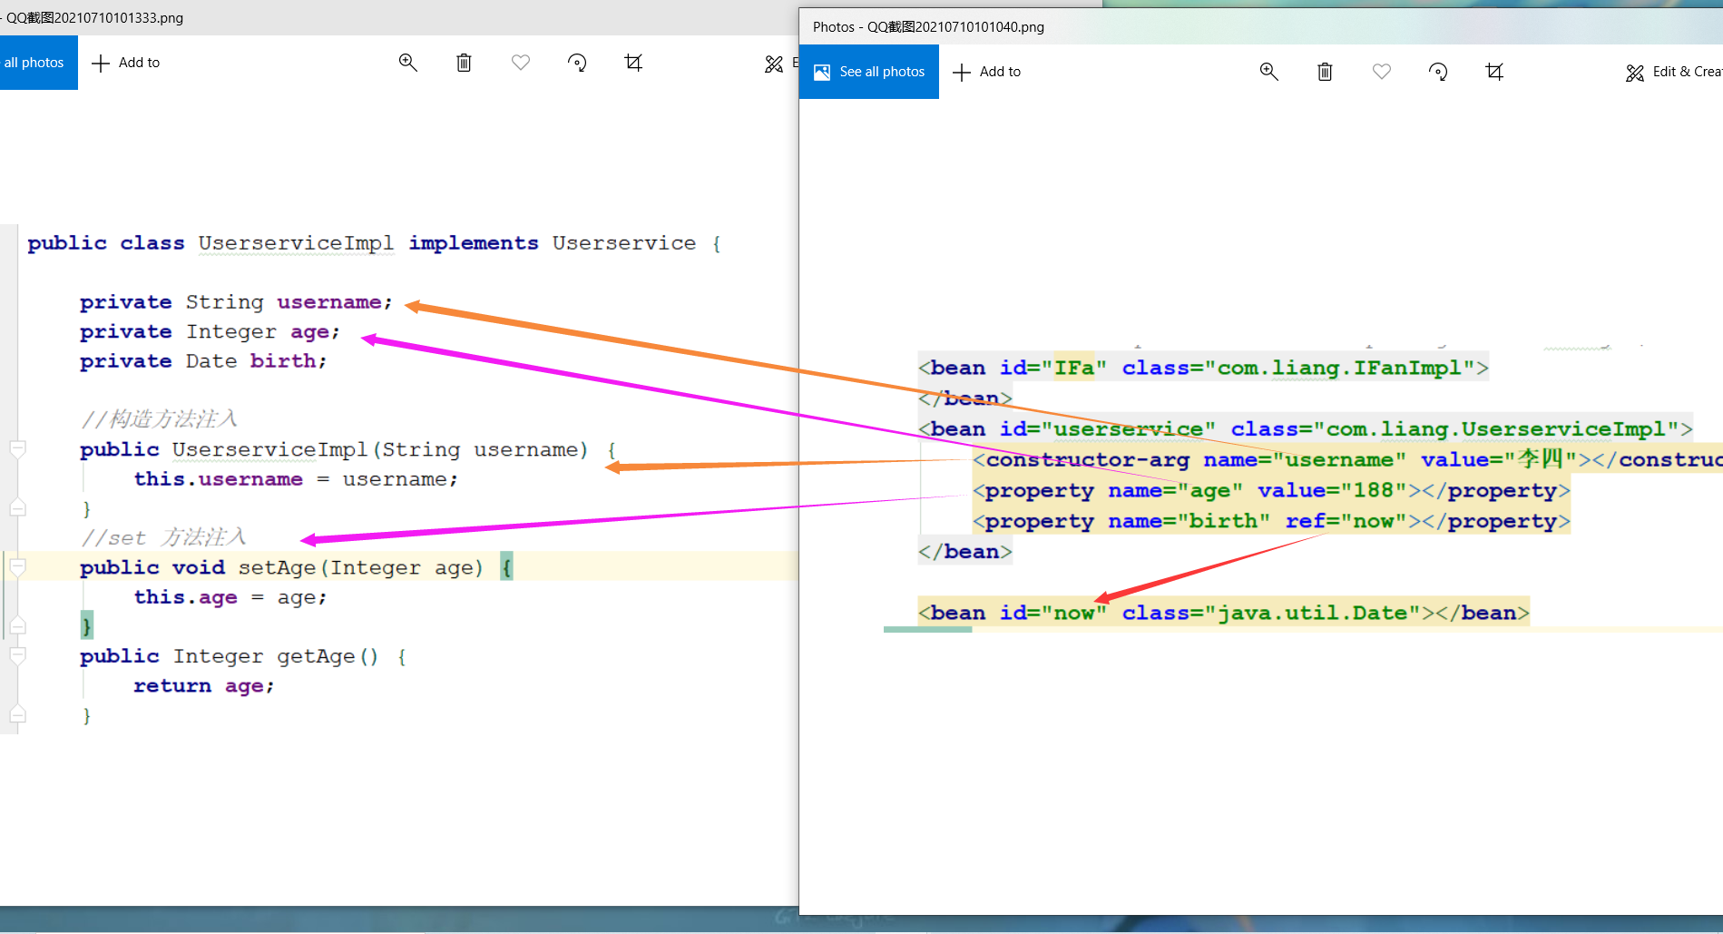The height and width of the screenshot is (934, 1723).
Task: Click favorite heart icon in left Photos window
Action: tap(521, 63)
